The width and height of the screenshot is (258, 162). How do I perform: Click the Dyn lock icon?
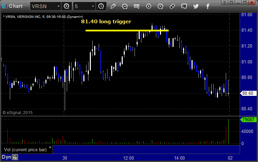(x=15, y=157)
